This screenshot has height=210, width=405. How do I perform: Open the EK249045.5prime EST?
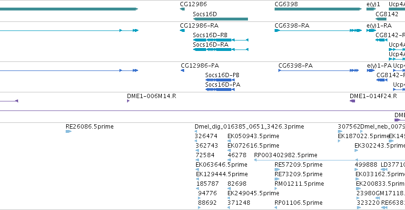click(229, 199)
